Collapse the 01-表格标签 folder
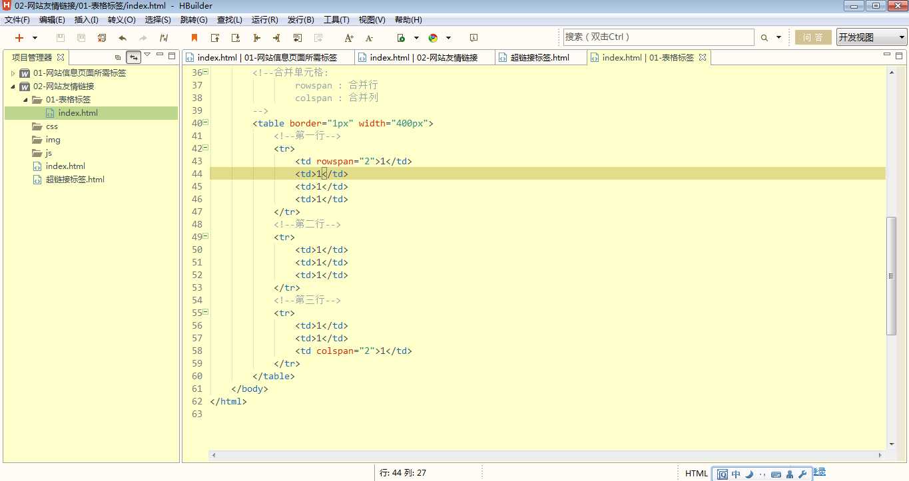Viewport: 909px width, 481px height. [25, 100]
